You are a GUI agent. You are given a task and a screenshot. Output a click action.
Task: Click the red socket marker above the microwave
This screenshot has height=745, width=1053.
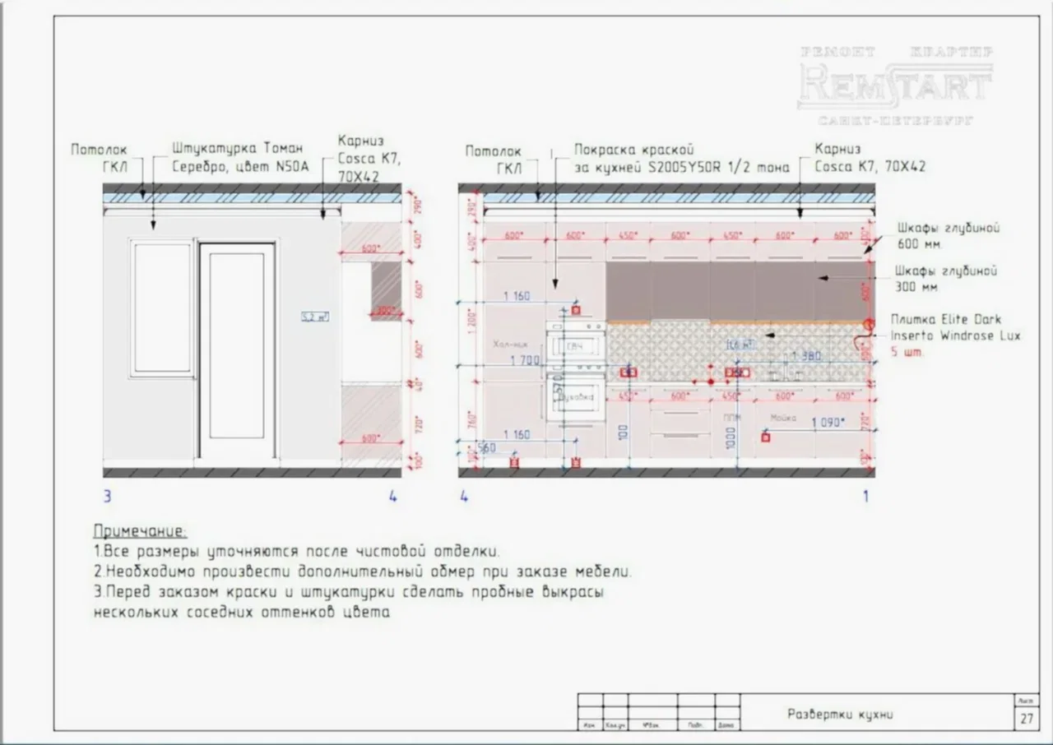point(576,310)
